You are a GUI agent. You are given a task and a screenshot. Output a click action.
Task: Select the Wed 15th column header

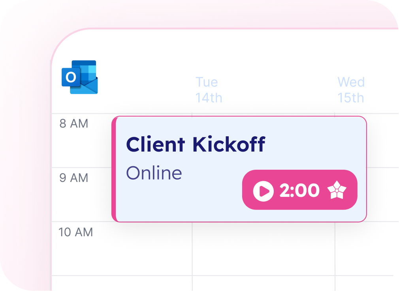click(351, 90)
